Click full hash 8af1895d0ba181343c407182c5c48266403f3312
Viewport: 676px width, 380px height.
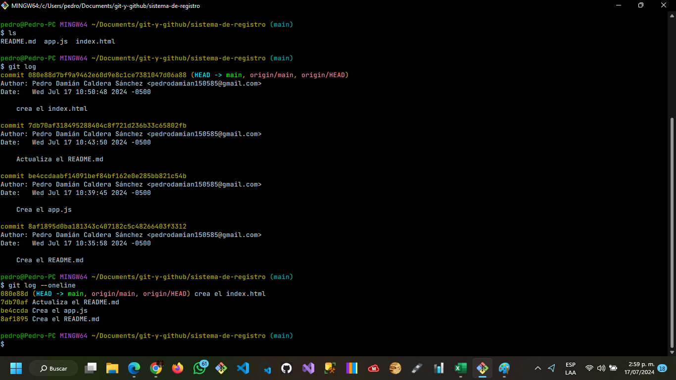[x=107, y=227]
